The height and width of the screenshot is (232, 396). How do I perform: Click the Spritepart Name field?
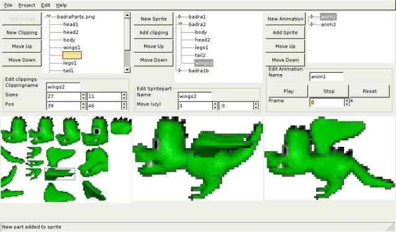point(195,96)
